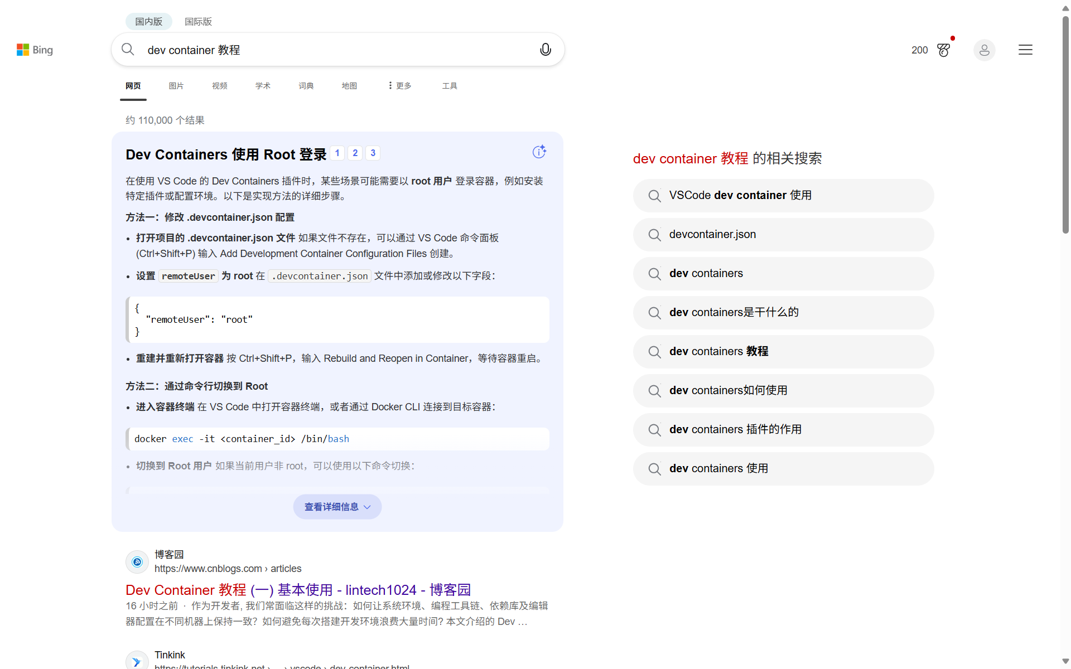Click the AI feedback info icon in answer card

[x=539, y=152]
